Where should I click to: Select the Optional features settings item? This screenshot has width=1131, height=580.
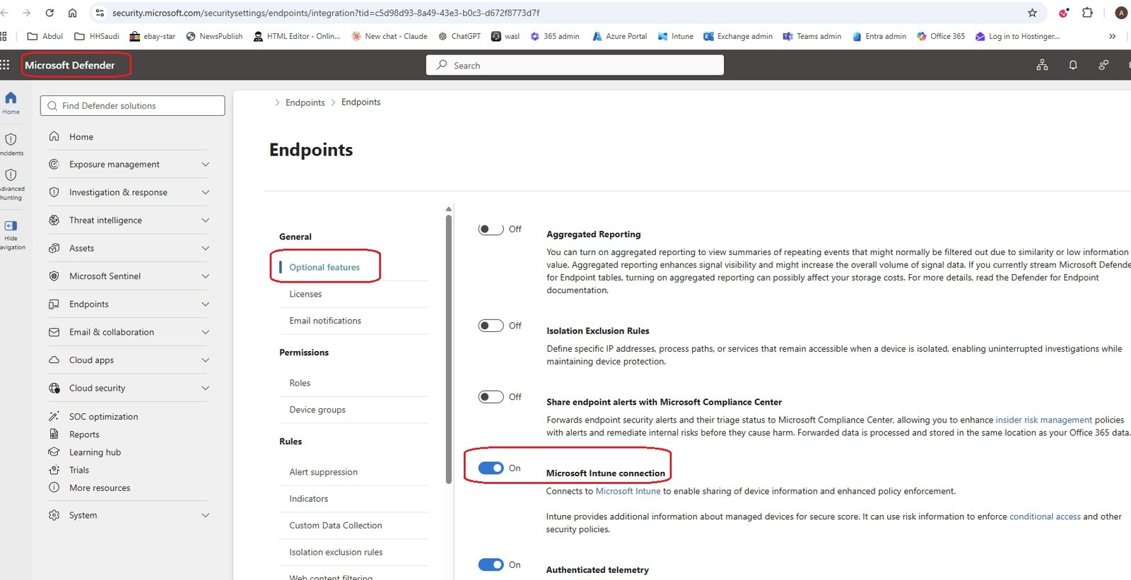click(x=324, y=267)
